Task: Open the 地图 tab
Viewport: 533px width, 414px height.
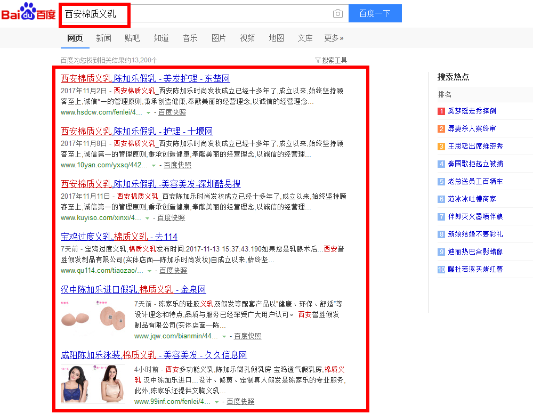Action: pos(276,38)
